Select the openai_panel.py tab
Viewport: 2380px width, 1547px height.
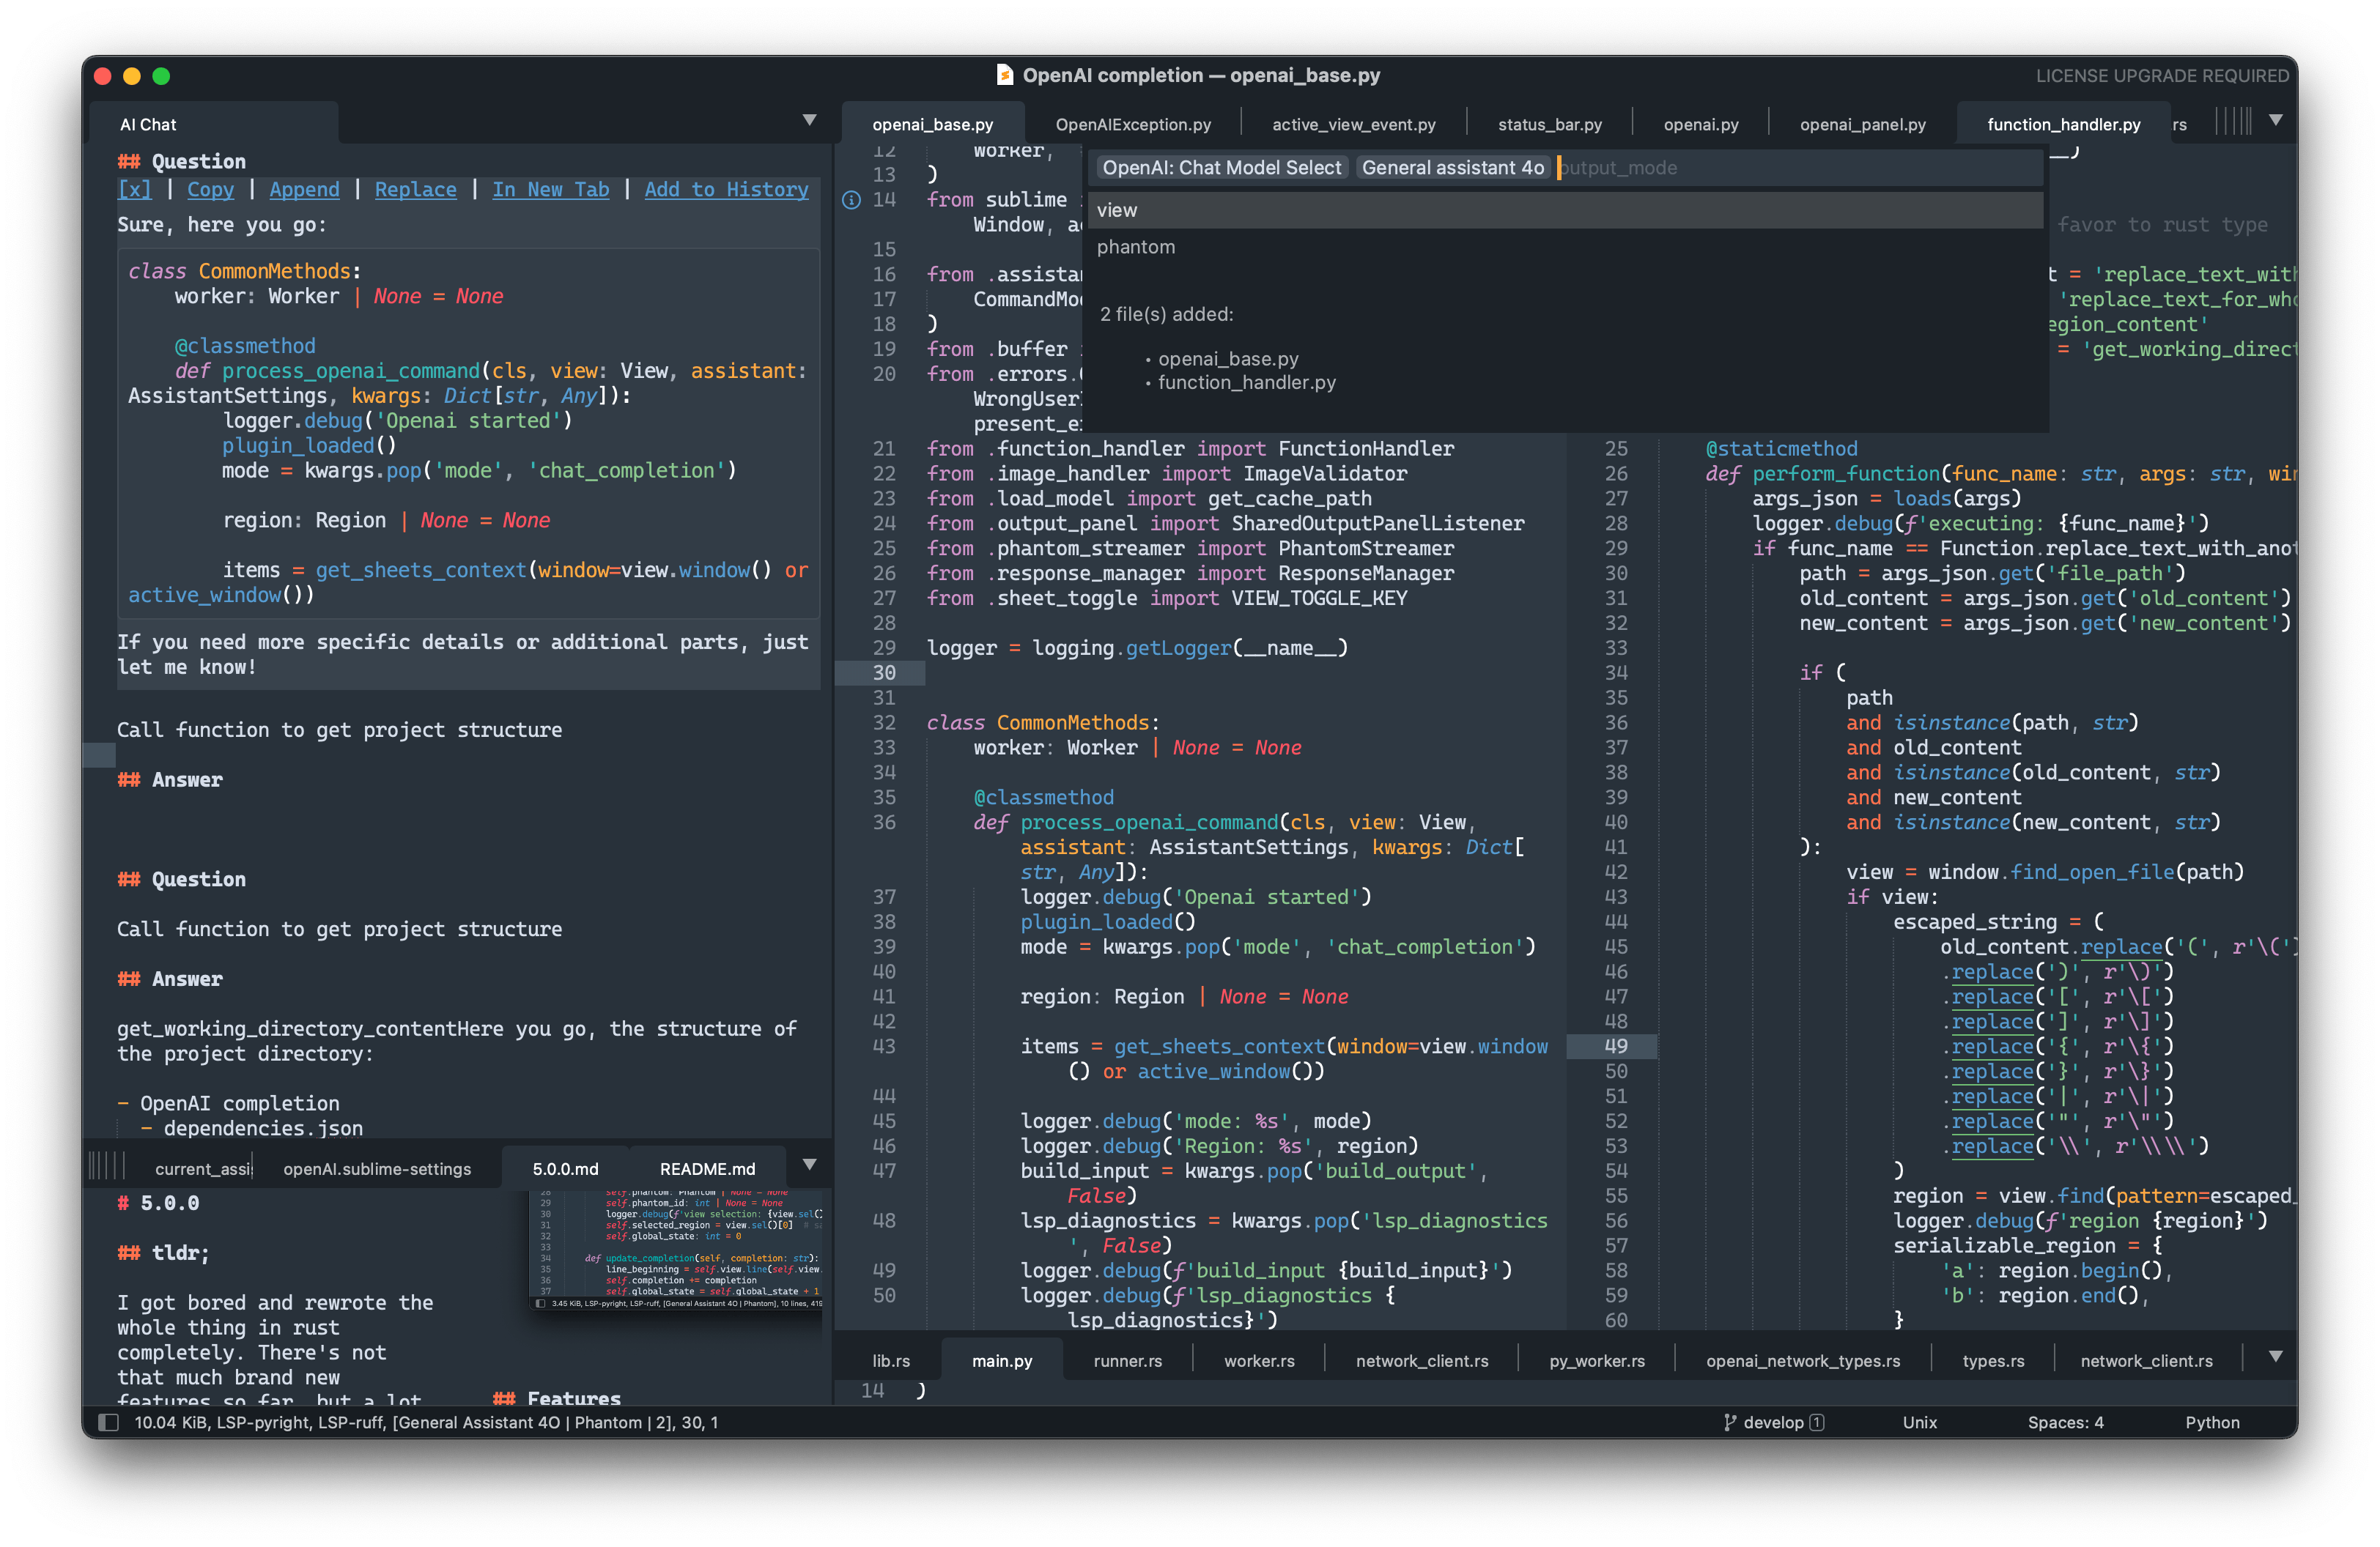click(x=1862, y=125)
